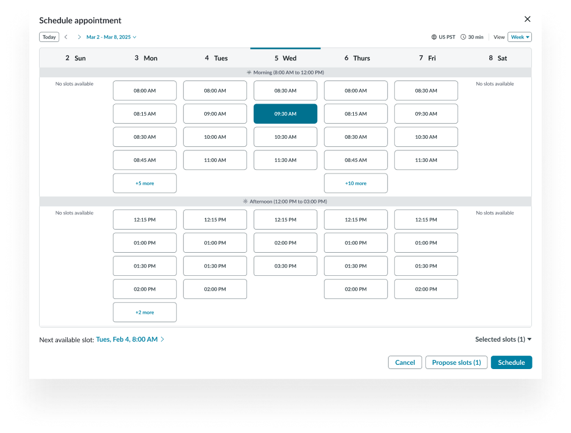Select the 08:00 AM Monday slot
Viewport: 571px width, 433px height.
click(145, 91)
